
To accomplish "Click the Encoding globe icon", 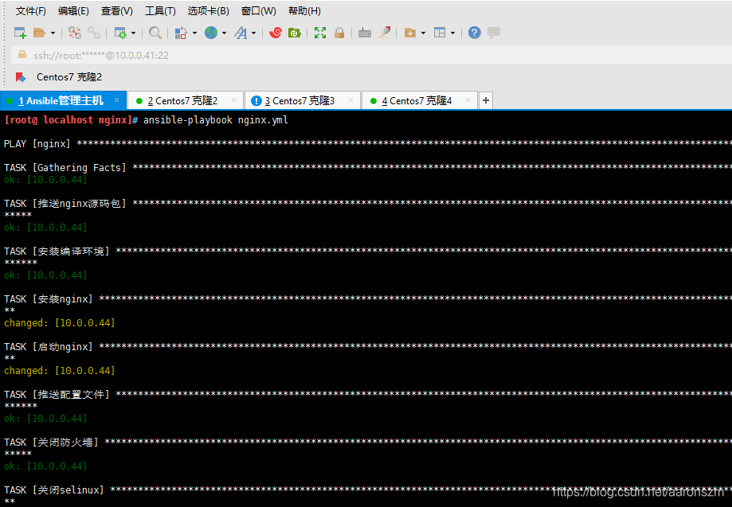I will (211, 33).
